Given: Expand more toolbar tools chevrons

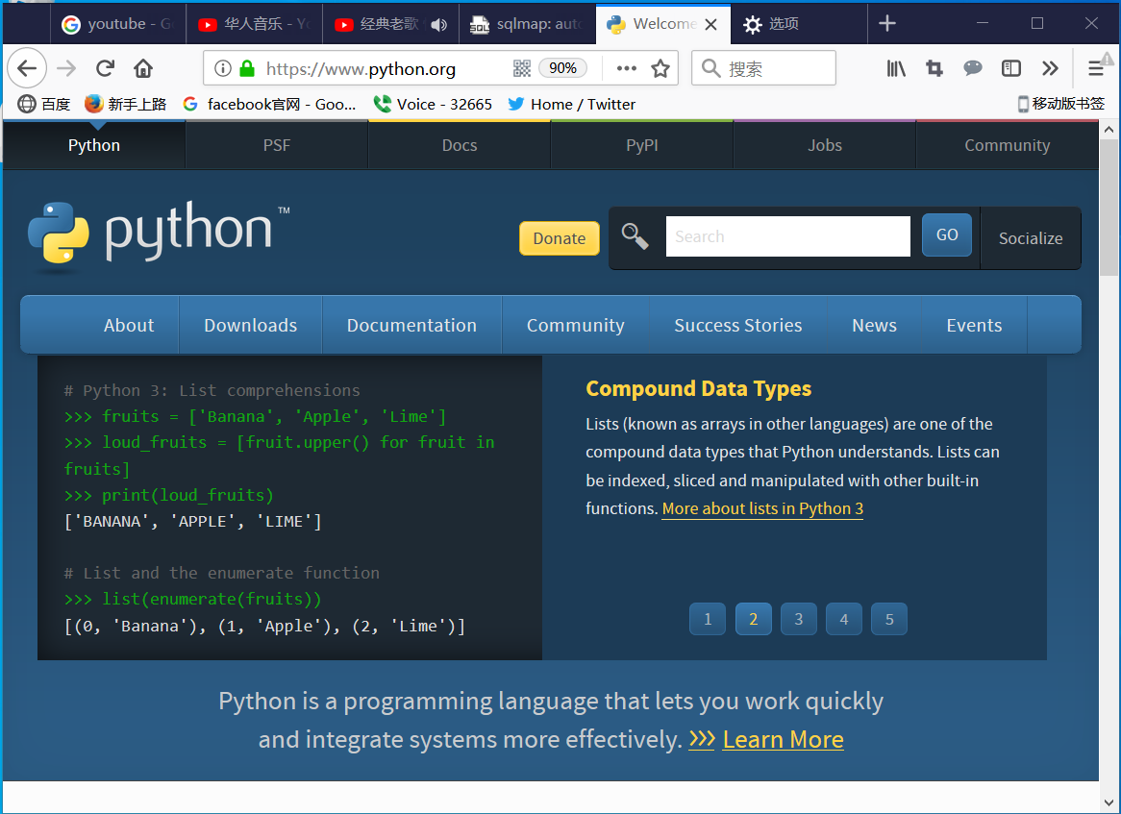Looking at the screenshot, I should point(1050,68).
